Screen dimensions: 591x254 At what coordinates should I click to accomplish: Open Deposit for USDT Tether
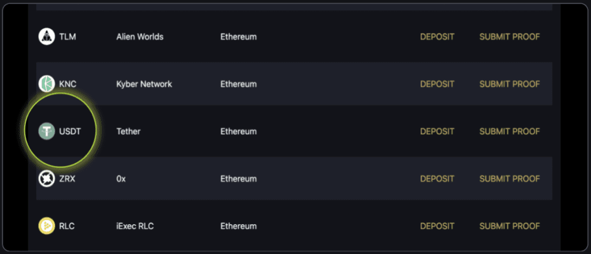pyautogui.click(x=437, y=131)
